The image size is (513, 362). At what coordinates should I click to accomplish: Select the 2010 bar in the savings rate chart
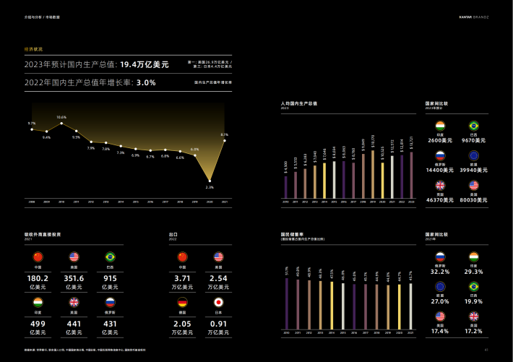point(286,302)
